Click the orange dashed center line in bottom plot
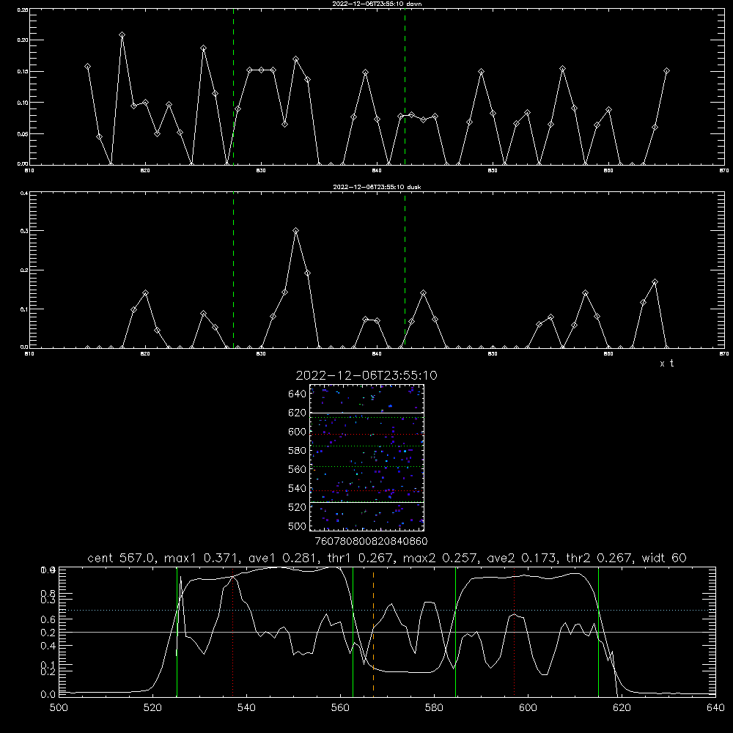The width and height of the screenshot is (733, 733). [x=373, y=631]
